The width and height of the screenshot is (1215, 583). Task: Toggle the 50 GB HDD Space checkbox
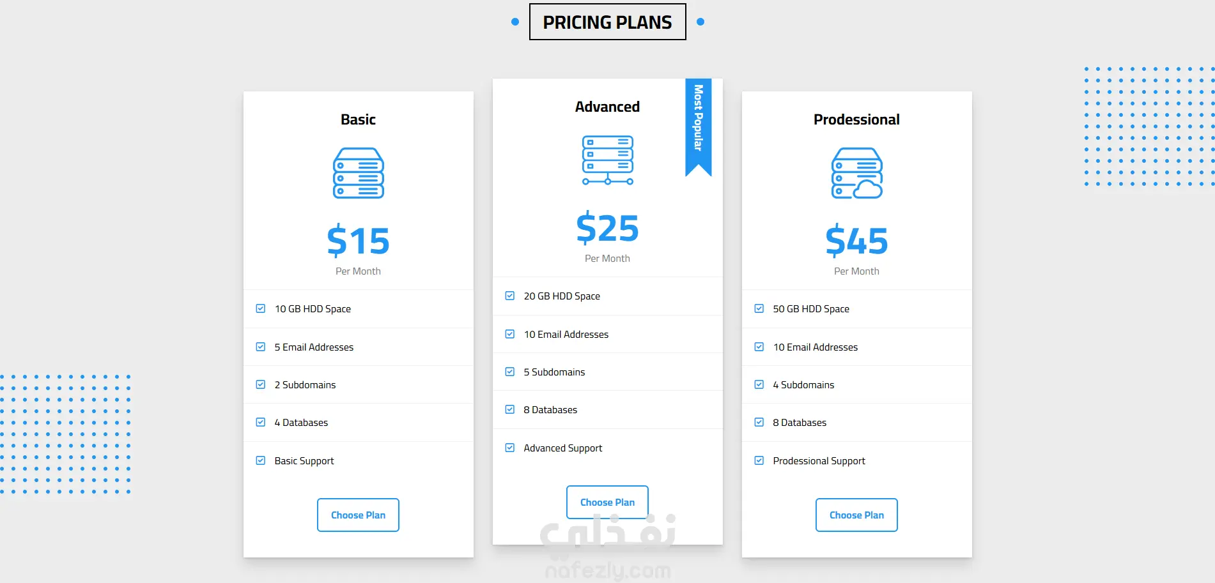point(759,308)
